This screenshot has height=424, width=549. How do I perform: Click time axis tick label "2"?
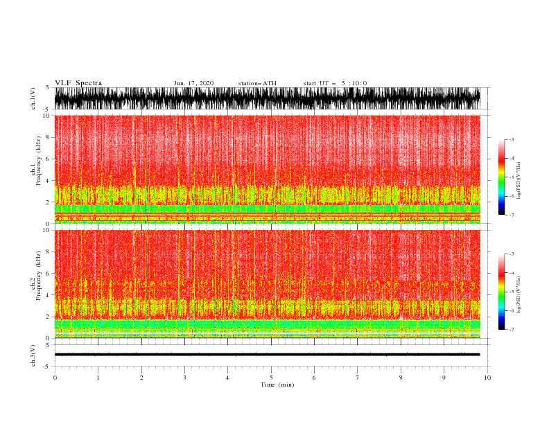pos(141,378)
